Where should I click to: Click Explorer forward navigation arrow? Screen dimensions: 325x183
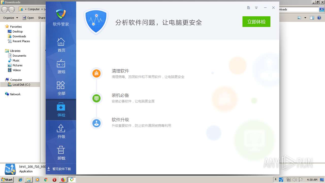[x=12, y=9]
